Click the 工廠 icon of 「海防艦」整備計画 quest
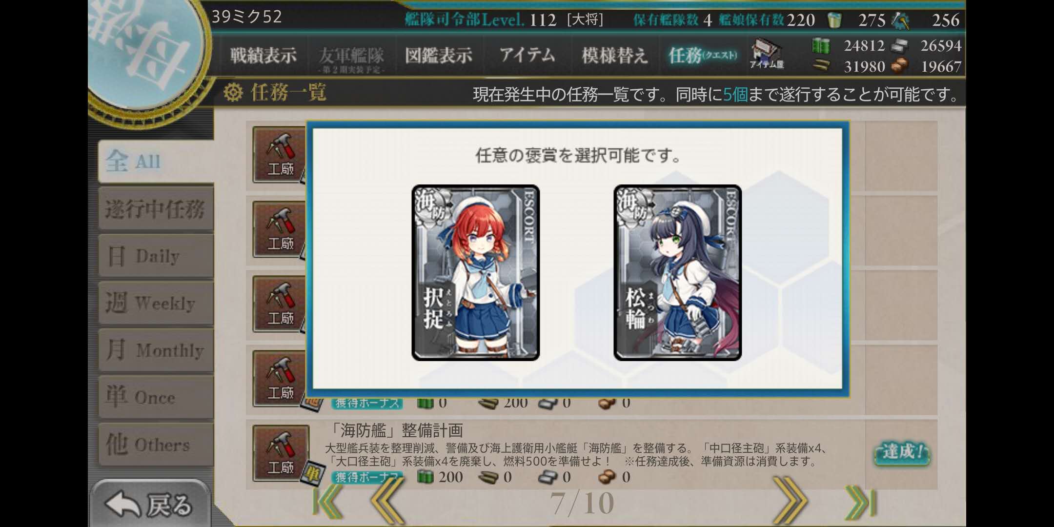Screen dimensions: 1054x527 pos(281,453)
